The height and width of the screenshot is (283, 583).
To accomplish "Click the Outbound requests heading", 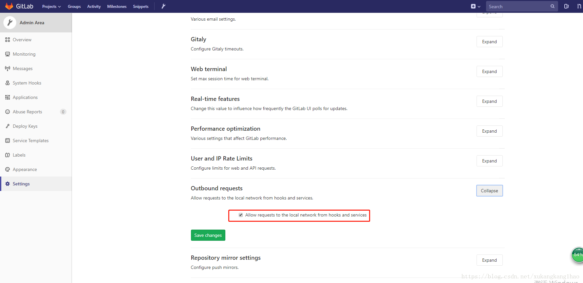I will (216, 188).
